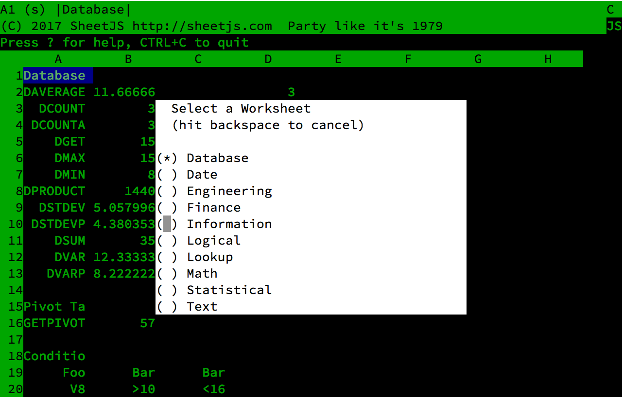Image resolution: width=623 pixels, height=398 pixels.
Task: Choose the Information worksheet radio option
Action: 167,224
